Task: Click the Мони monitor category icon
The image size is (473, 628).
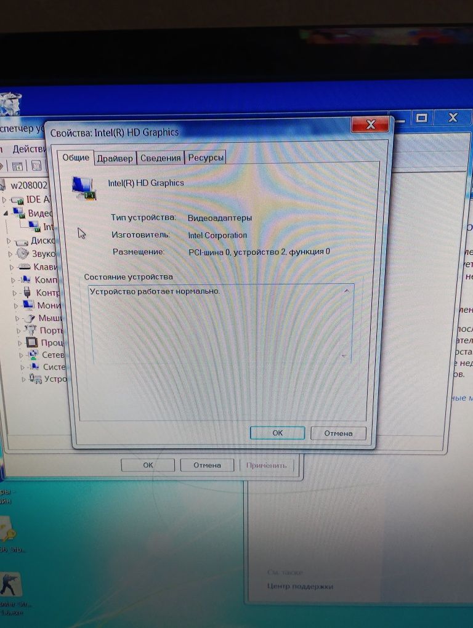Action: (x=28, y=305)
